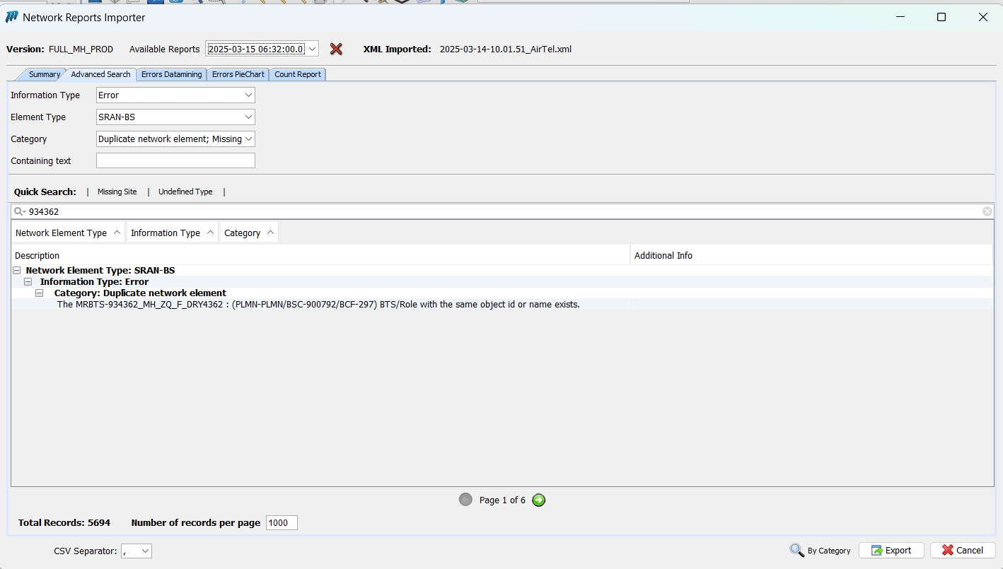Select the Missing Site quick search link
The height and width of the screenshot is (569, 1003).
click(x=117, y=192)
